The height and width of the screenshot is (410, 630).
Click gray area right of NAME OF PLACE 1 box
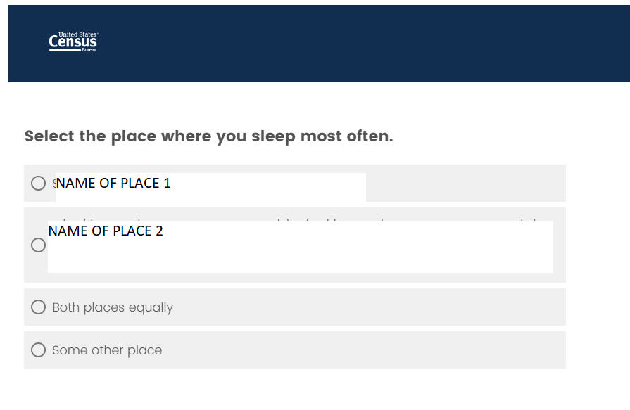point(465,184)
